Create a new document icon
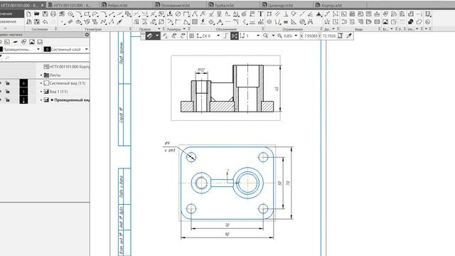Image resolution: width=455 pixels, height=256 pixels. pyautogui.click(x=28, y=14)
